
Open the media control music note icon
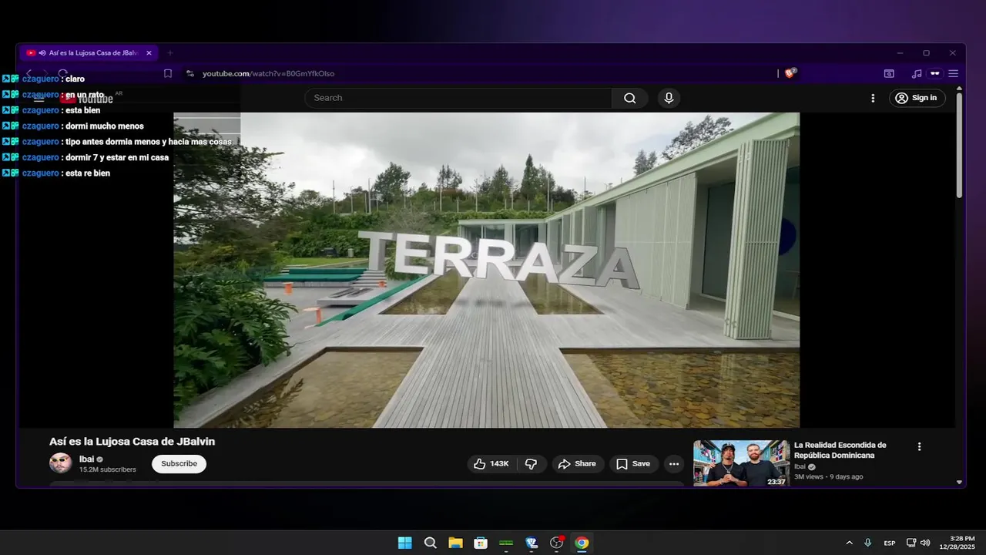tap(916, 74)
